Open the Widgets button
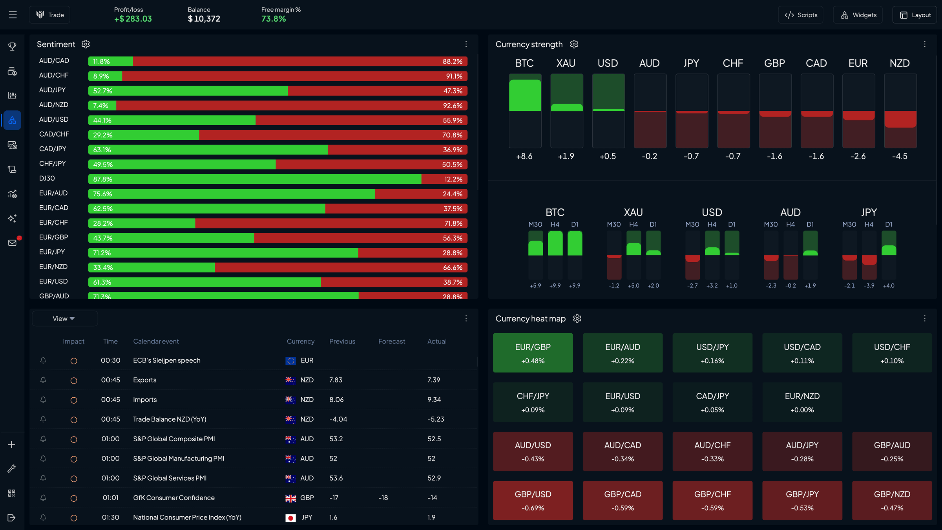Viewport: 942px width, 530px height. (x=858, y=15)
